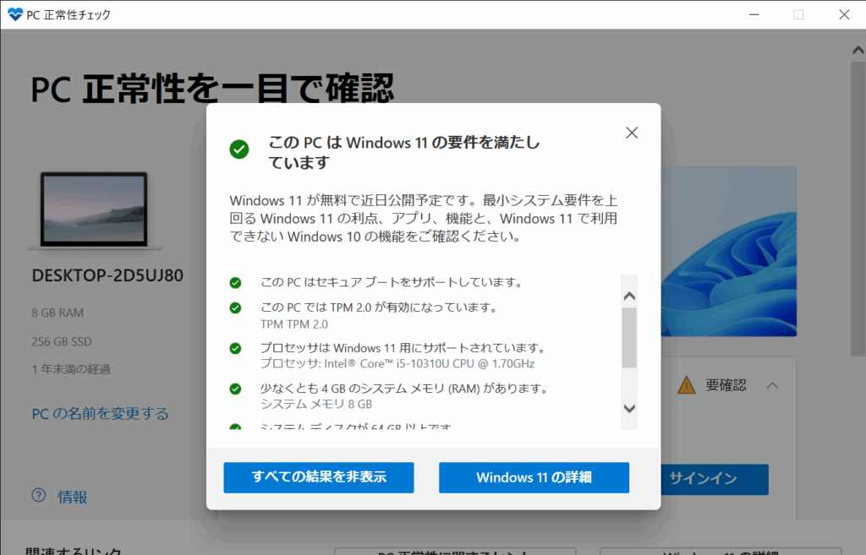Screen dimensions: 866x555
Task: Click the 256 GB SSD spec text
Action: click(61, 341)
